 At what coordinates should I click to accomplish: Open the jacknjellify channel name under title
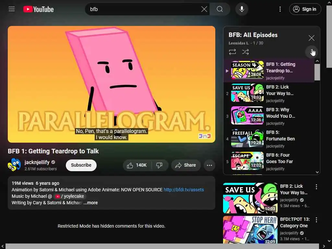click(x=37, y=162)
